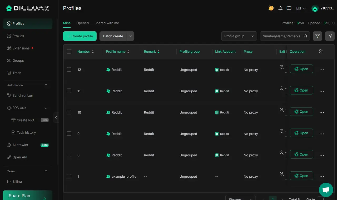Go to Proxies in the sidebar
Screen dimensions: 337x200
coord(18,36)
